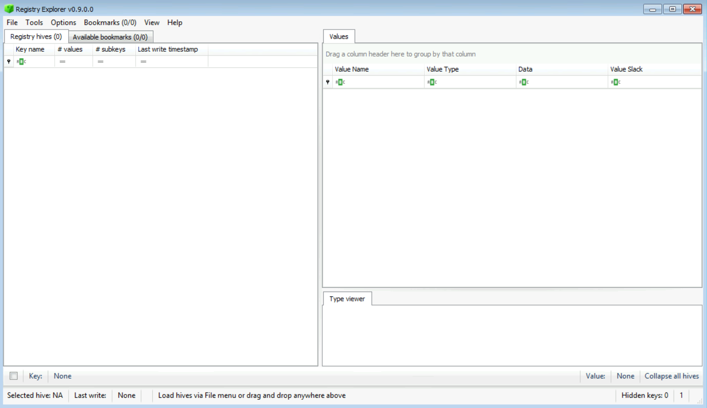The width and height of the screenshot is (707, 408).
Task: Click the 'Selected hive: NA' status entry
Action: pos(35,395)
